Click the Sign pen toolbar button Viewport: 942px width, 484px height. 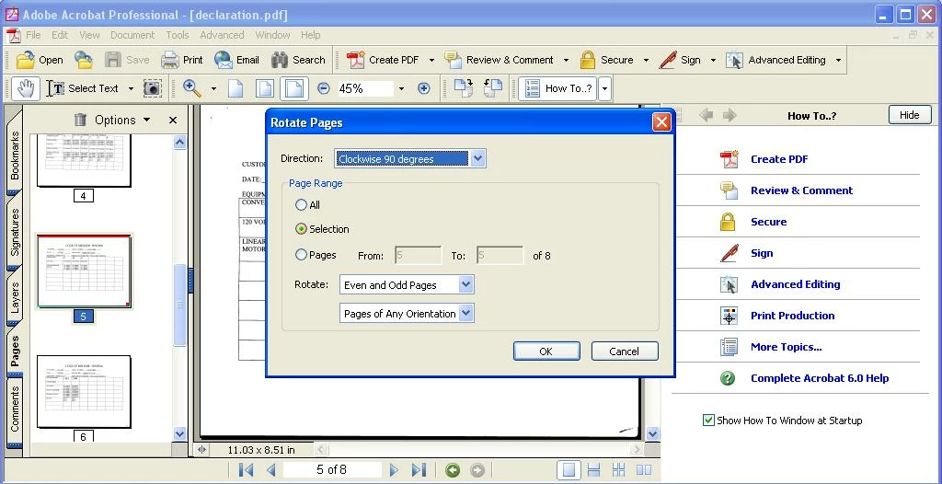[x=680, y=60]
